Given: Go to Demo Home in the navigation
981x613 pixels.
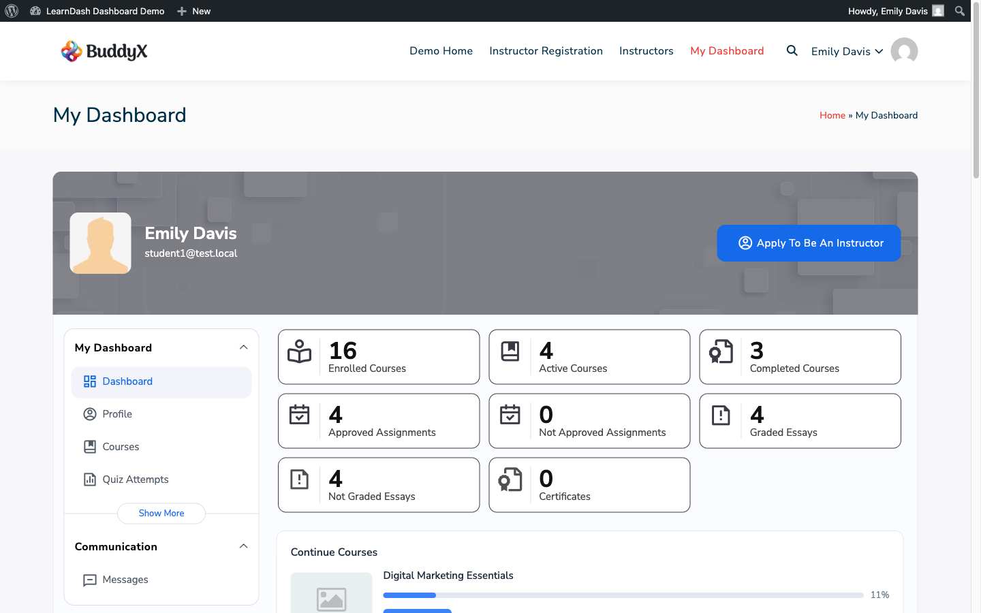Looking at the screenshot, I should (441, 50).
